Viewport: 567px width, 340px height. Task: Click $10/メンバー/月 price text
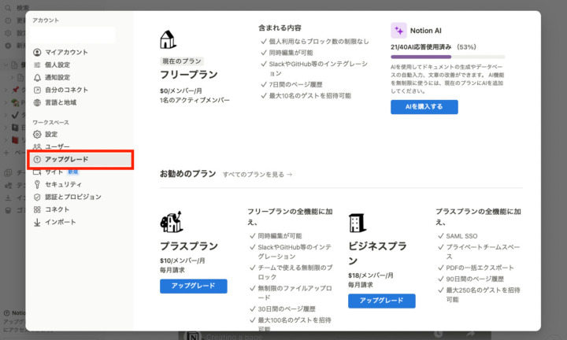point(182,261)
